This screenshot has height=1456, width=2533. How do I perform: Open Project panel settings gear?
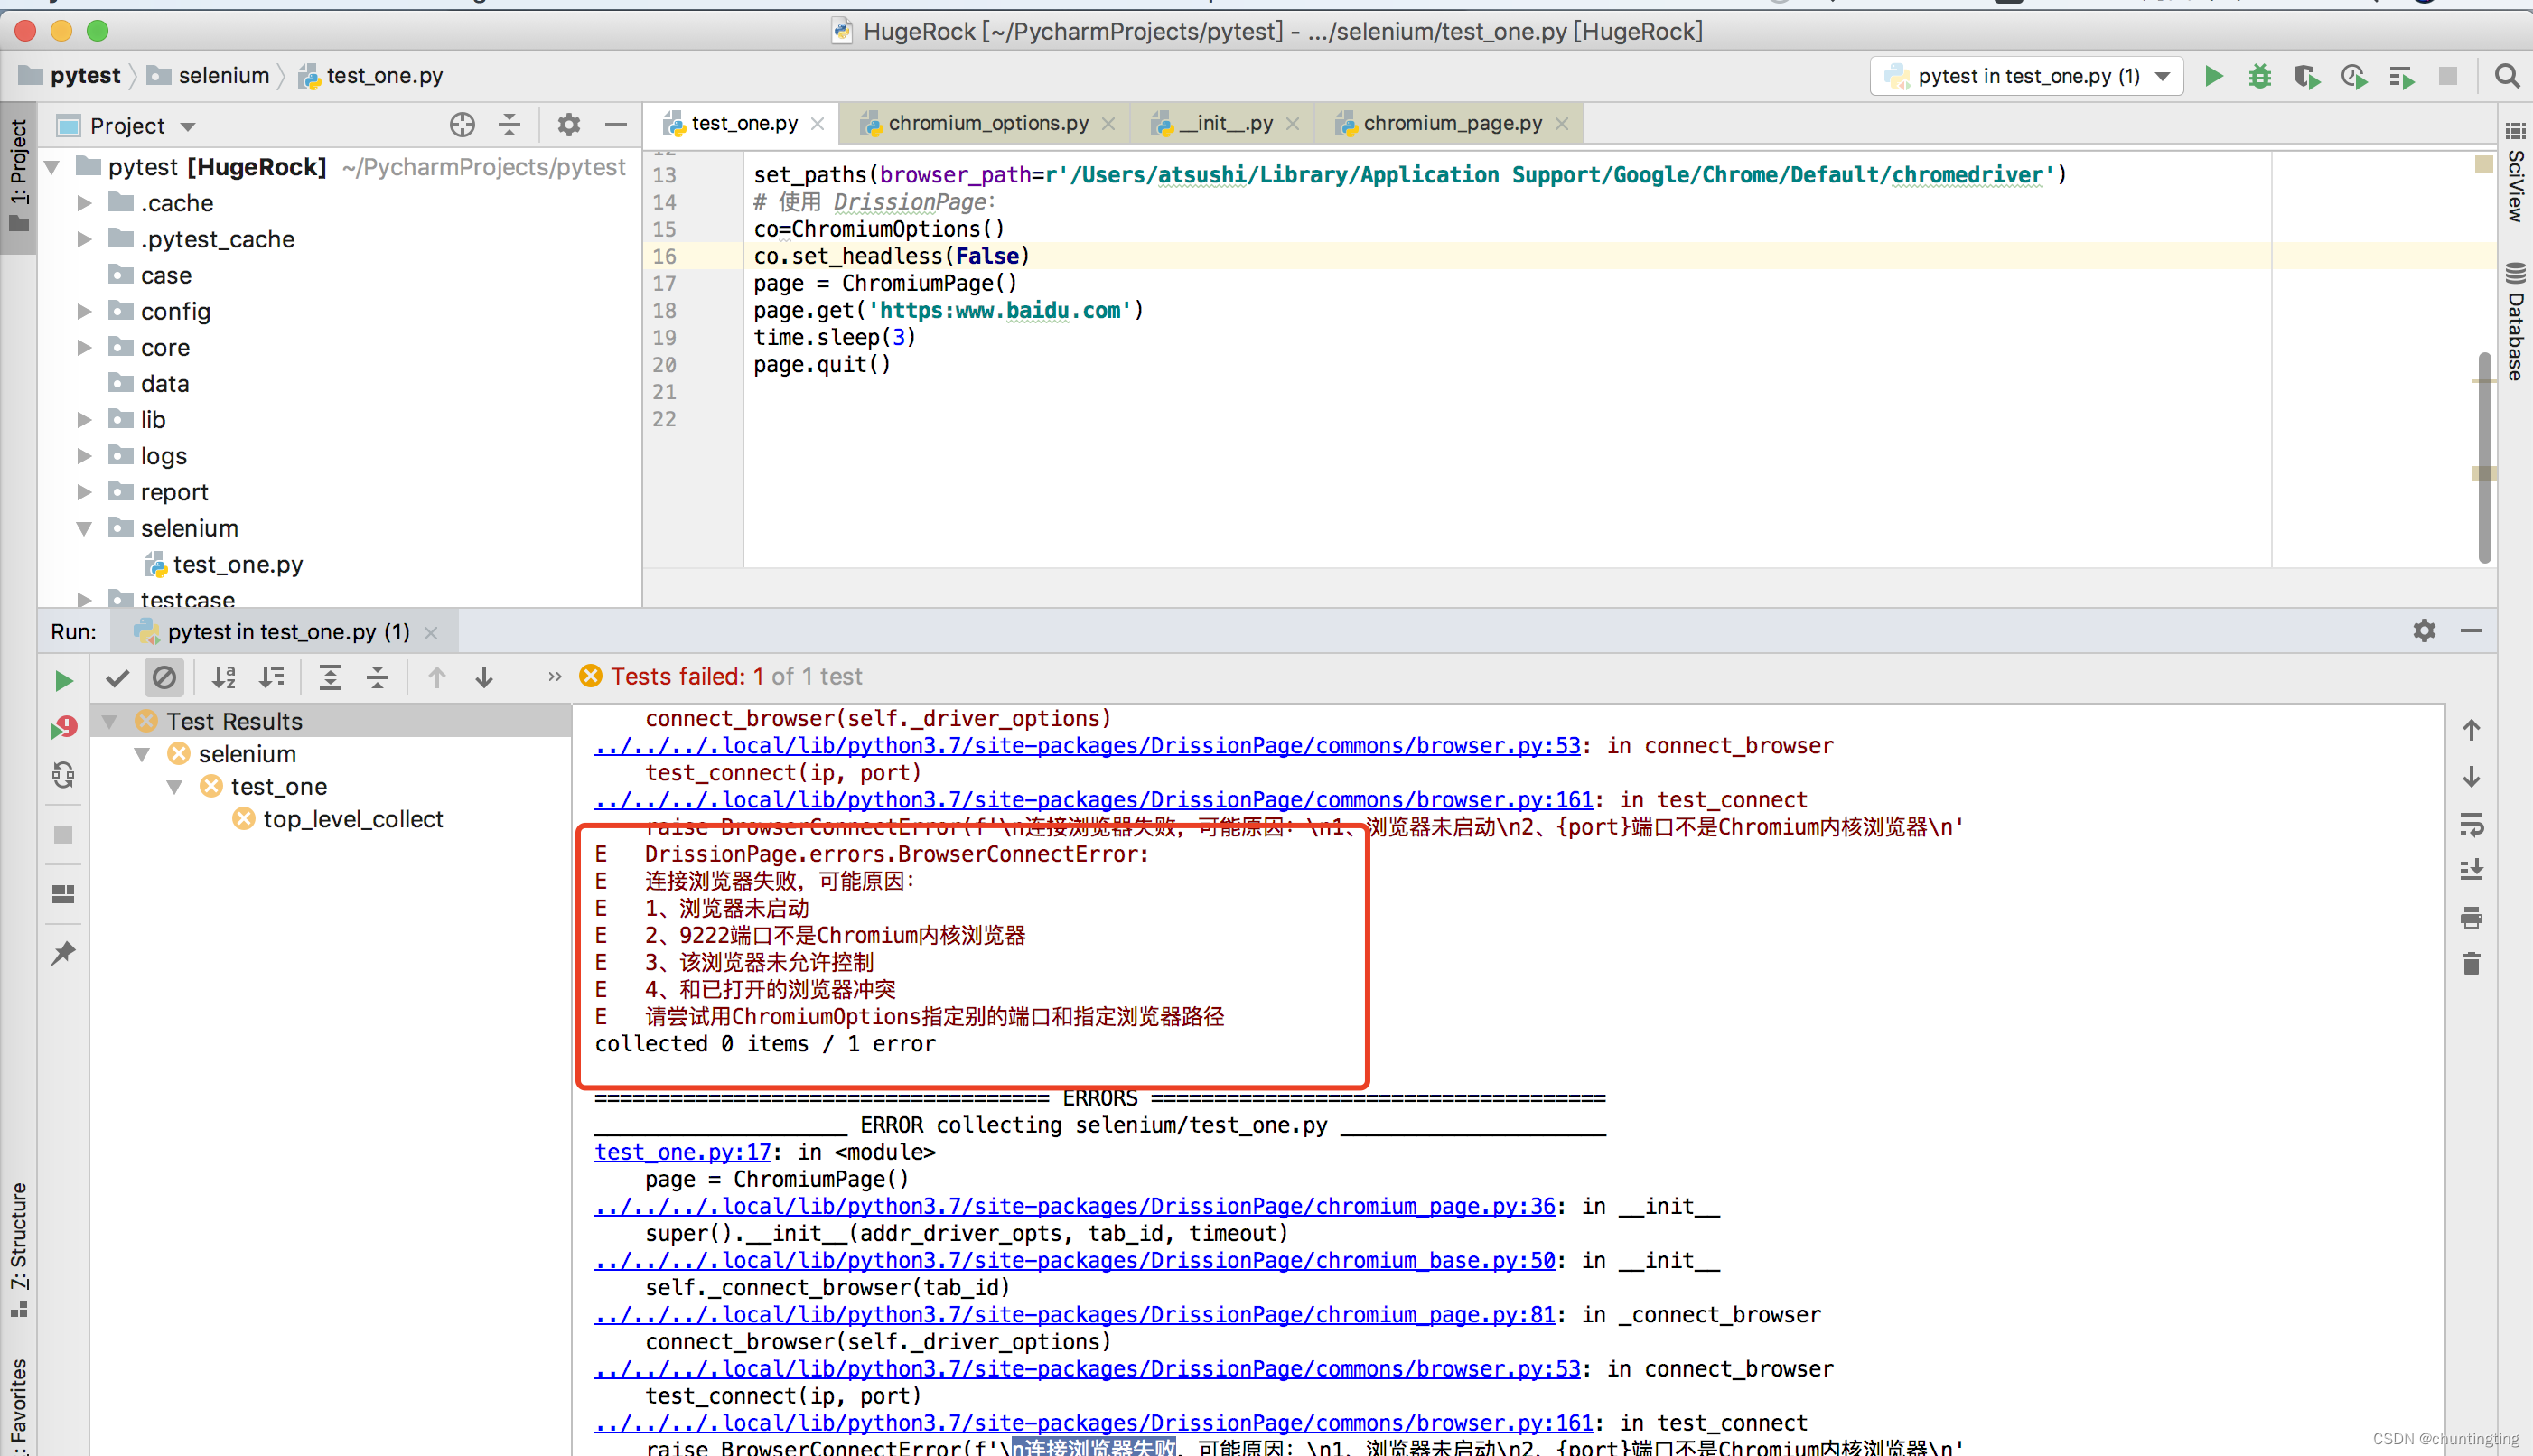coord(569,125)
